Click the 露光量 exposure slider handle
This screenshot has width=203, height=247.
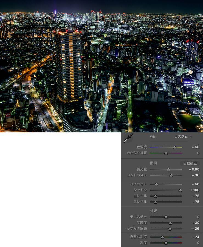click(168, 170)
